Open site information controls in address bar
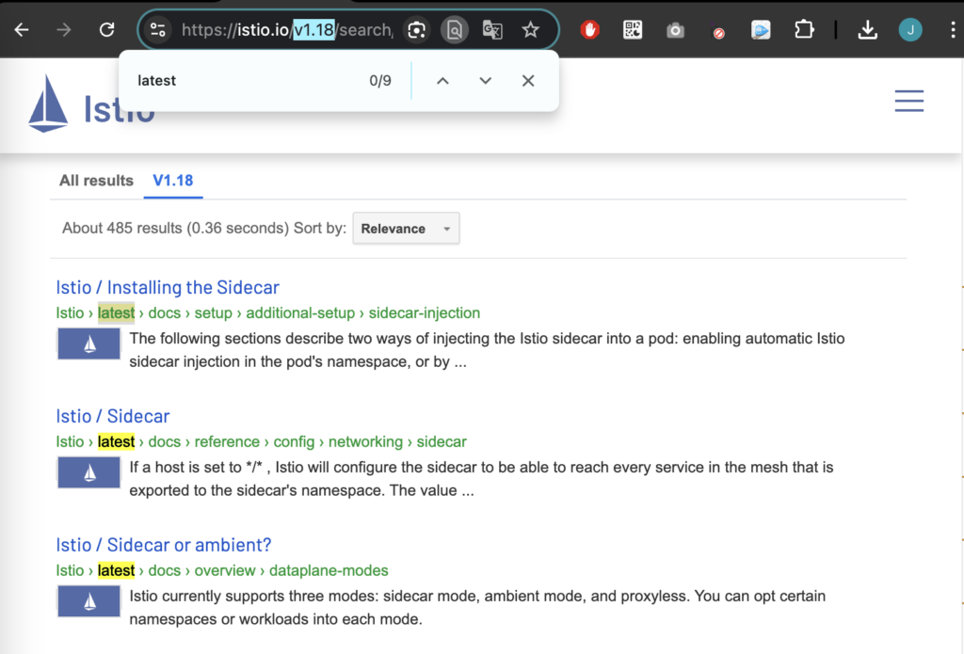 [x=158, y=29]
